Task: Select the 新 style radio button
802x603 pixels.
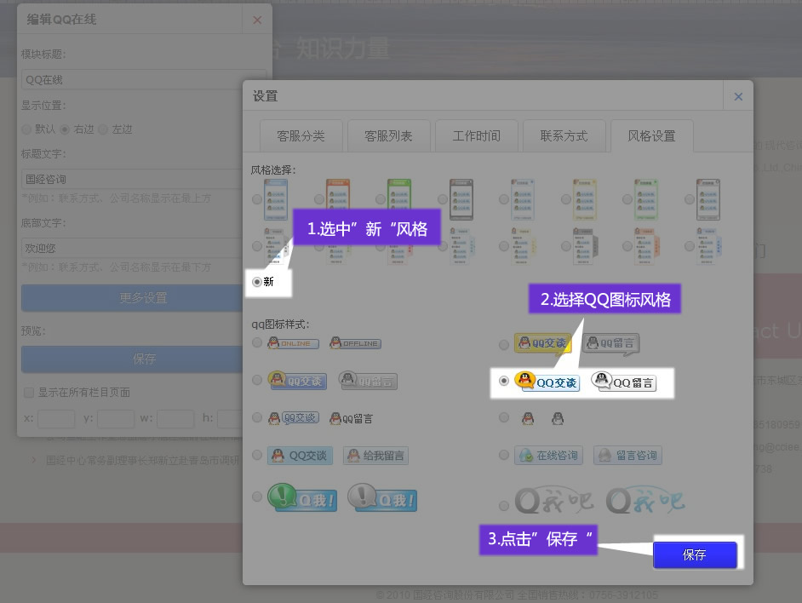Action: pyautogui.click(x=257, y=281)
